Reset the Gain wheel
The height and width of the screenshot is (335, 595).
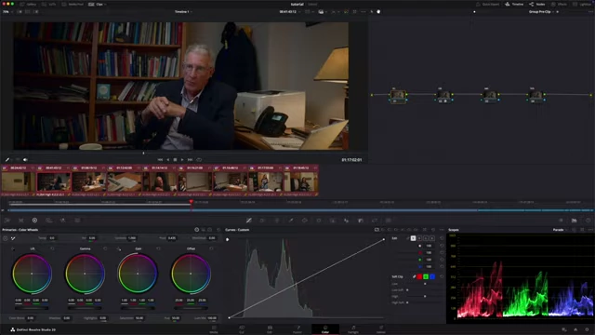coord(158,248)
